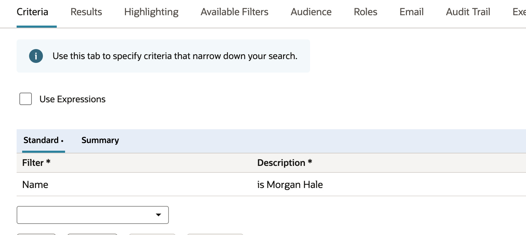Switch to the Summary subtab
This screenshot has width=526, height=235.
(x=100, y=140)
